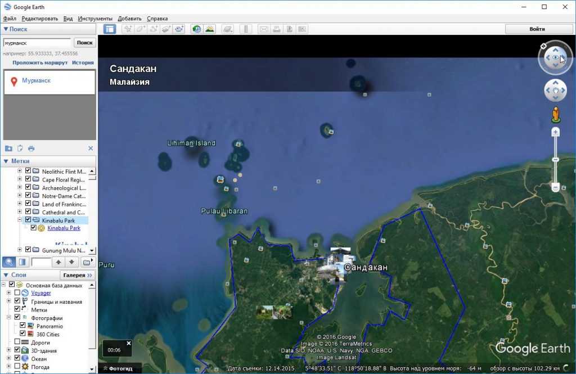Copy search results to My Places folder icon
Screen dimensions: 576x374
click(8, 148)
